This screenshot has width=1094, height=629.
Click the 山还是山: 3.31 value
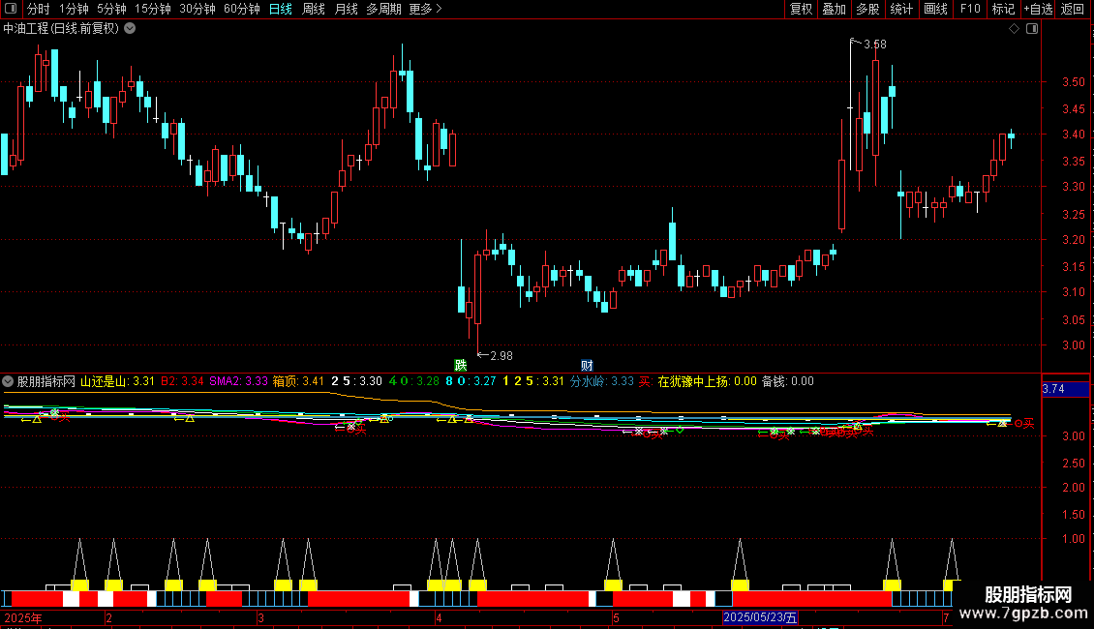pos(117,381)
